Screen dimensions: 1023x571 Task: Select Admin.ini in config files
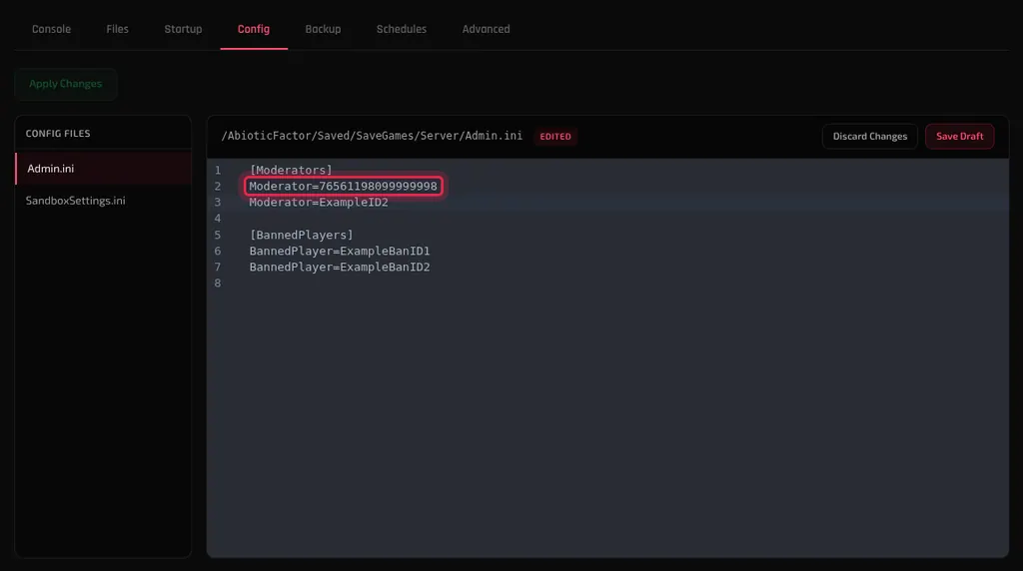[x=104, y=168]
